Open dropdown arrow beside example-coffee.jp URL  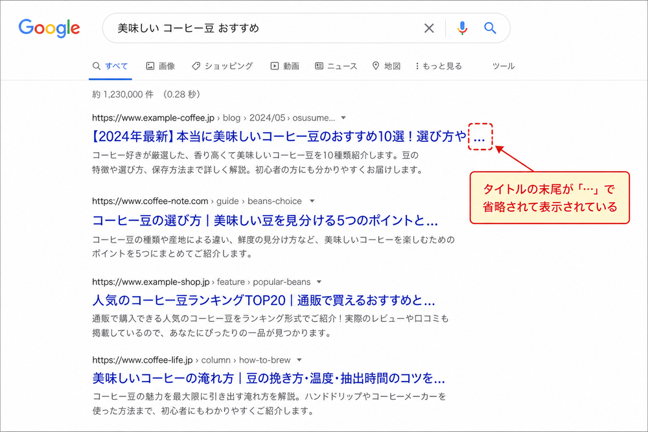pos(343,118)
